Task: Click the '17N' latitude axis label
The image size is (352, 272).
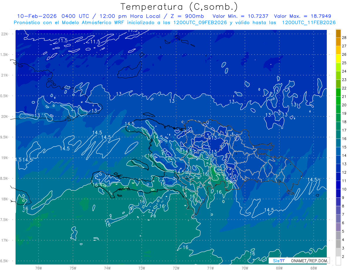Action: [5, 240]
